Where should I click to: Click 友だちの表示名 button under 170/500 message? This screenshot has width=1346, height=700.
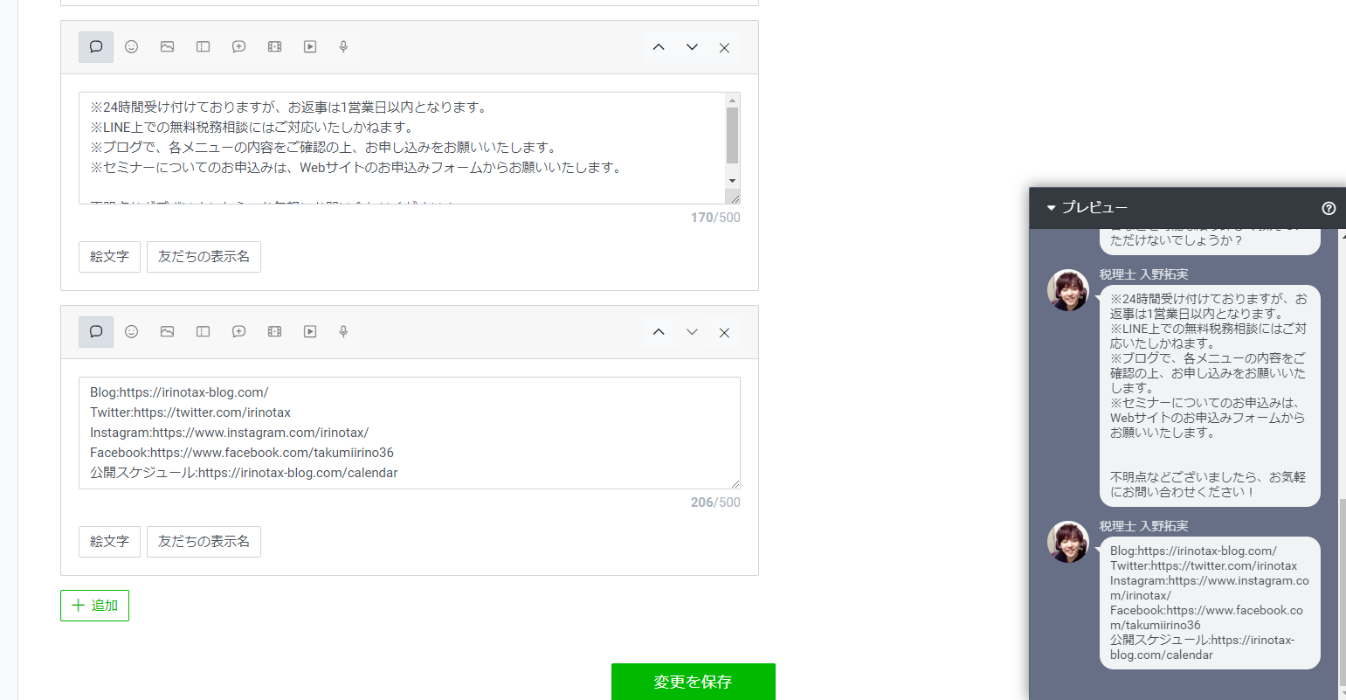(x=204, y=257)
